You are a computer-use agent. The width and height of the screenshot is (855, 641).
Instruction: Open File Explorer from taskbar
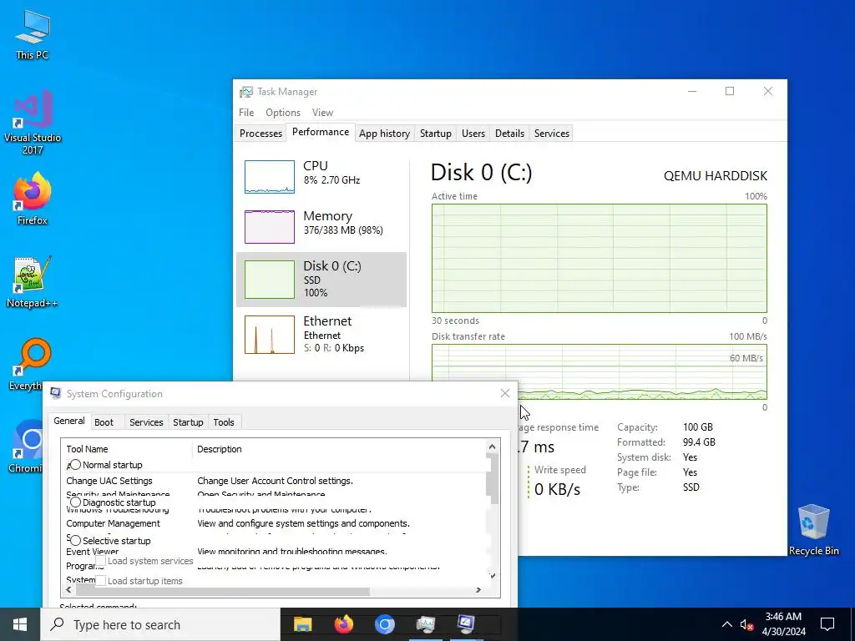302,624
